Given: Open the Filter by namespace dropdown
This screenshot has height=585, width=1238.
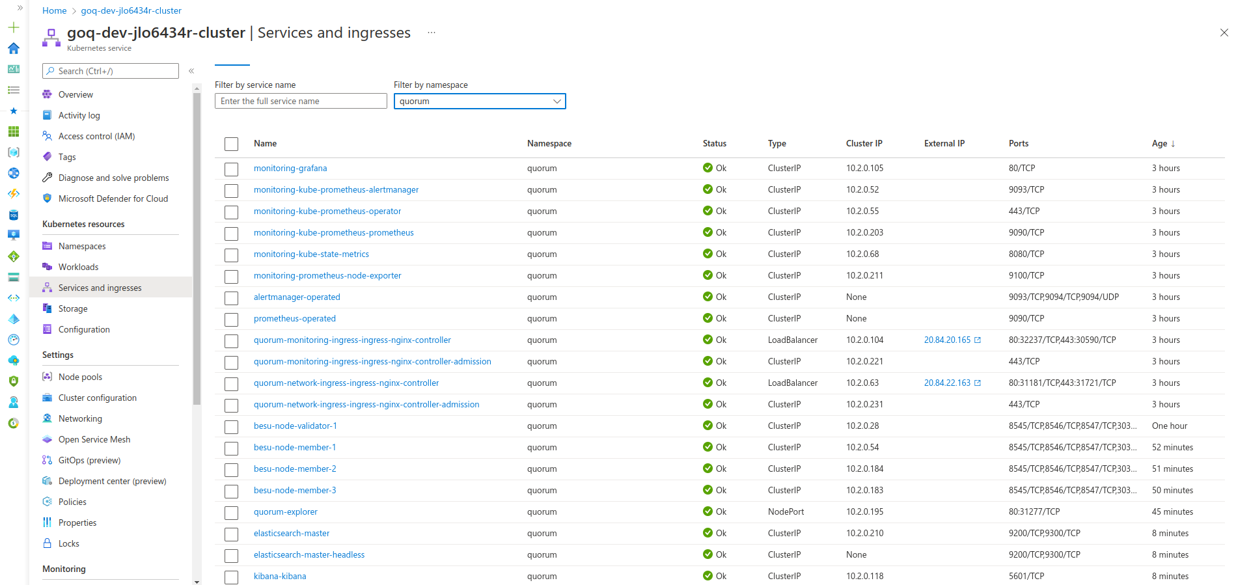Looking at the screenshot, I should point(480,102).
